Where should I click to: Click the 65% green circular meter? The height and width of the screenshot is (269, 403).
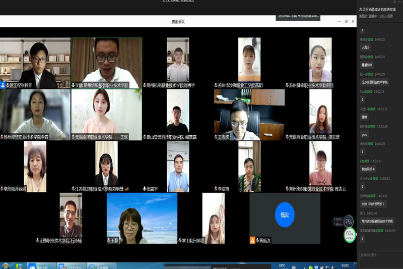coord(350,235)
